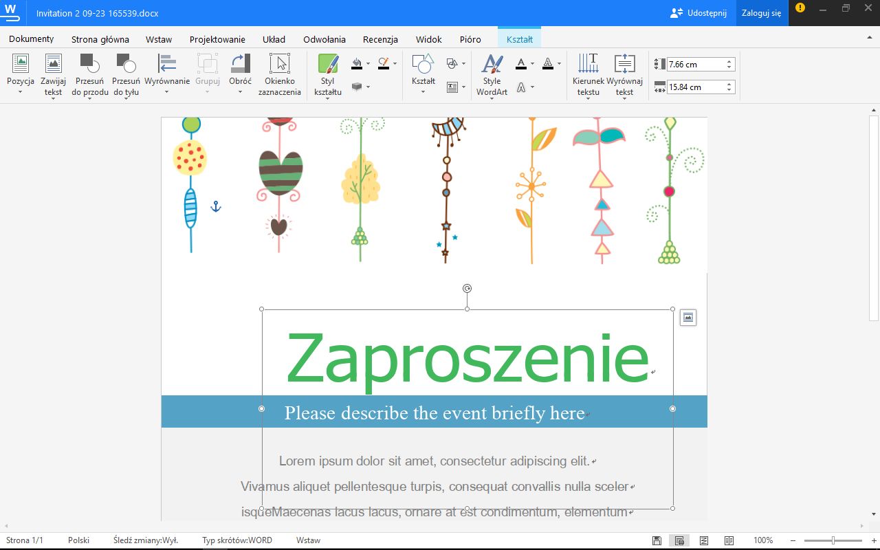Image resolution: width=880 pixels, height=550 pixels.
Task: Click the zoom out minus button
Action: point(793,540)
